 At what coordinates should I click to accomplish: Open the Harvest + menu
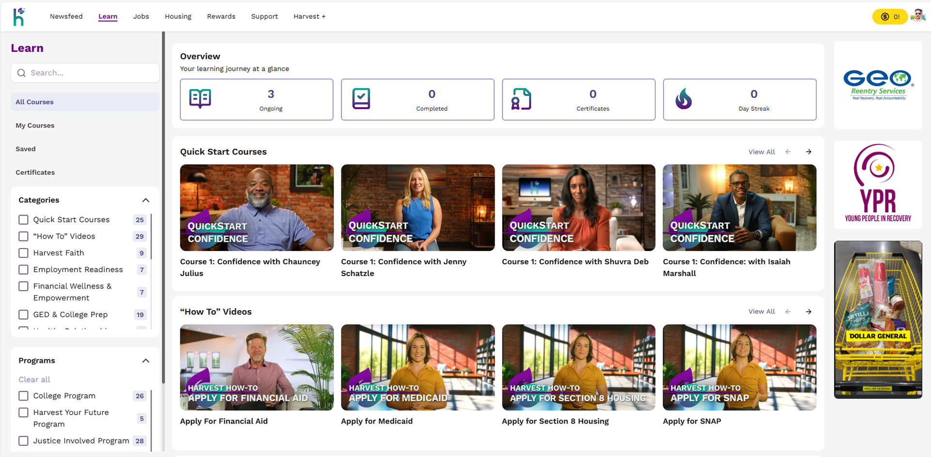point(309,16)
